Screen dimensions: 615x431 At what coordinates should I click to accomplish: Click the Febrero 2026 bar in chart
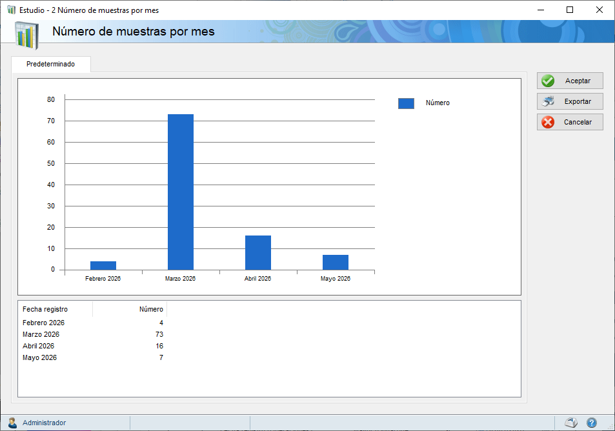pos(103,265)
